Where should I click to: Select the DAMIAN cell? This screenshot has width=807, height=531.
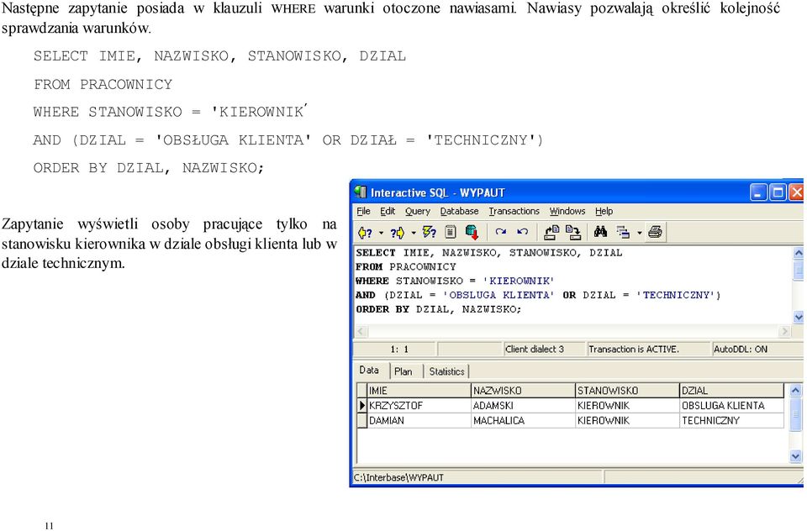click(419, 420)
